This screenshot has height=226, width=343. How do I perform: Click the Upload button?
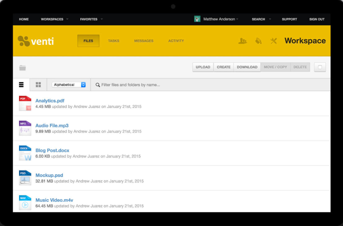pyautogui.click(x=203, y=67)
